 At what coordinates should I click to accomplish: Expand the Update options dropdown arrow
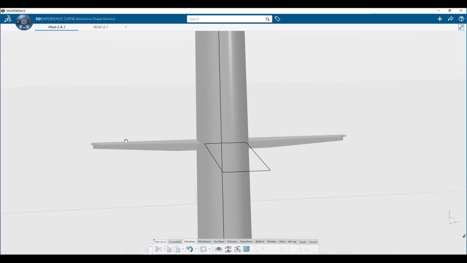[x=210, y=249]
